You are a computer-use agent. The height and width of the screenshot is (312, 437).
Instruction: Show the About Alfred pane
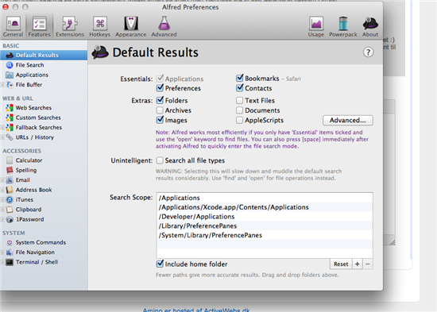370,27
